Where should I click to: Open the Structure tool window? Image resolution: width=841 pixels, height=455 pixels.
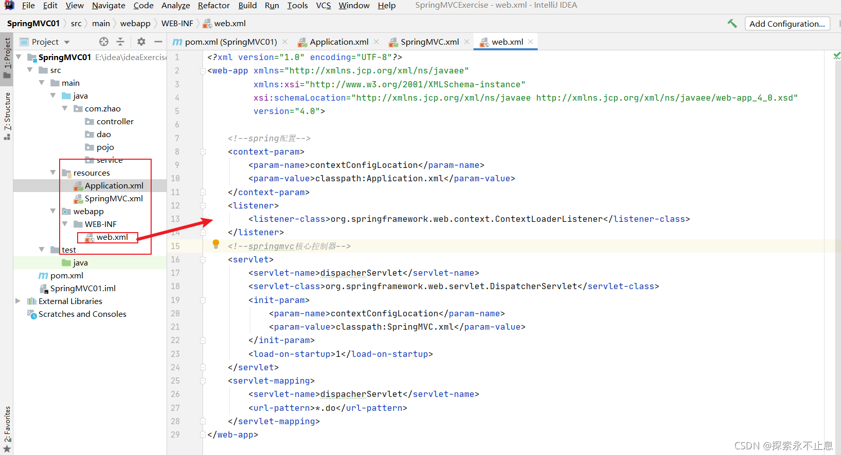7,116
